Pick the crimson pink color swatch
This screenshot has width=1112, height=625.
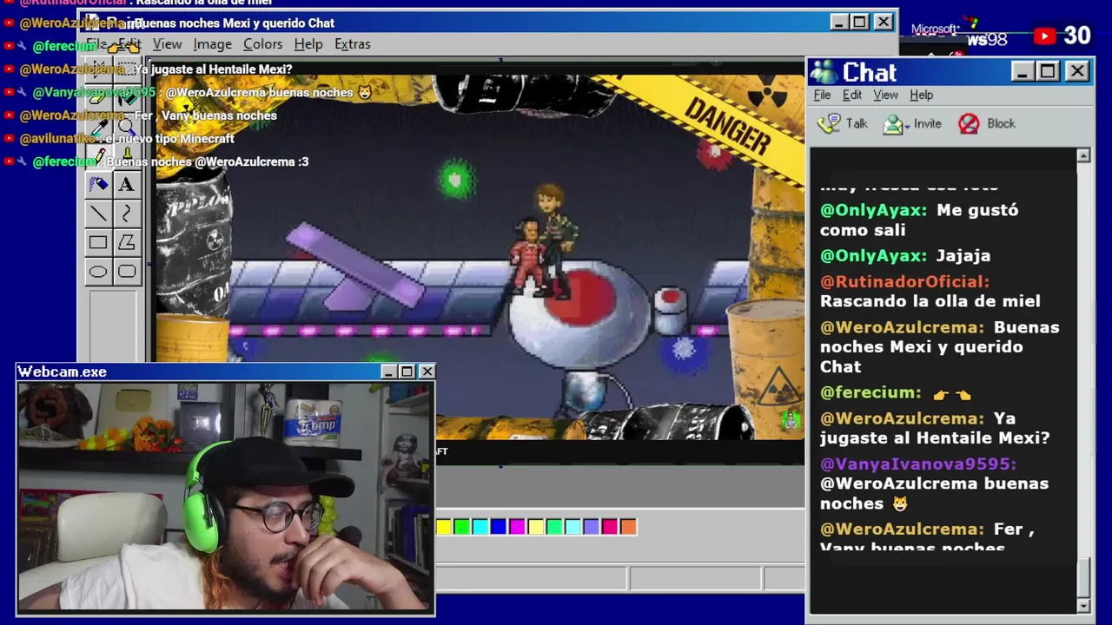[610, 527]
